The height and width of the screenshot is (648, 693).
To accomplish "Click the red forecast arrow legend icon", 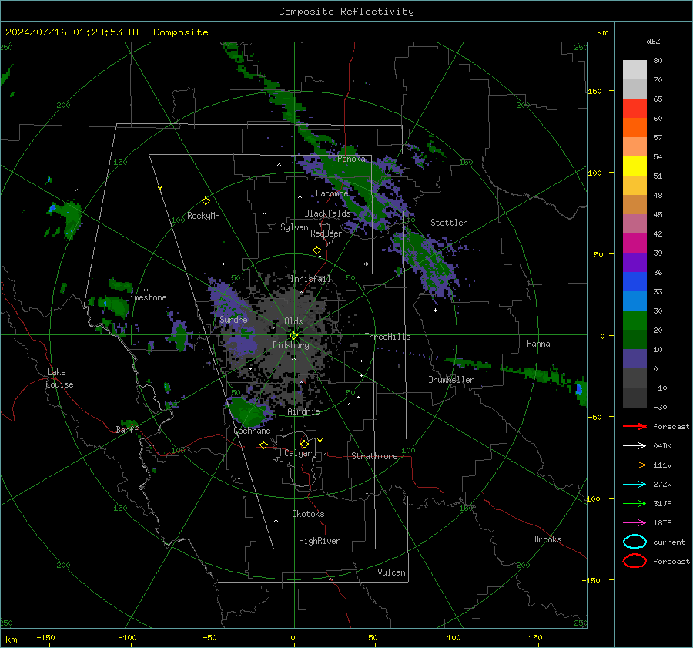I will click(x=634, y=426).
